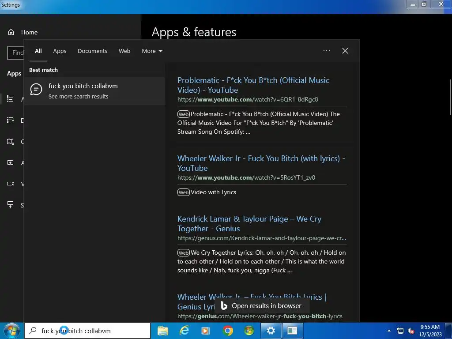
Task: Open Wheeler Walker Jr with lyrics YouTube link
Action: coord(261,163)
